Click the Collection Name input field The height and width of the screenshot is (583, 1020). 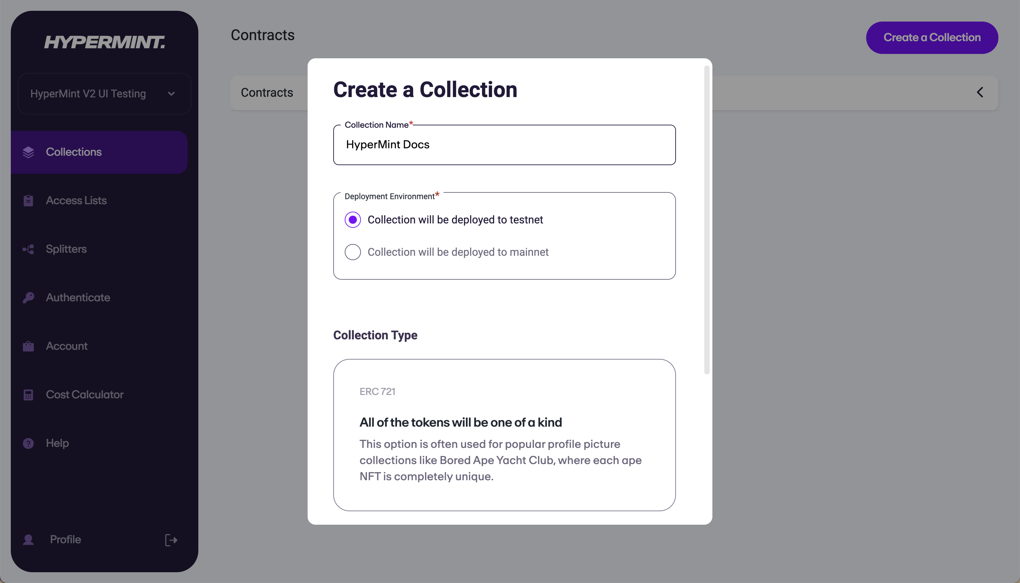(x=504, y=145)
